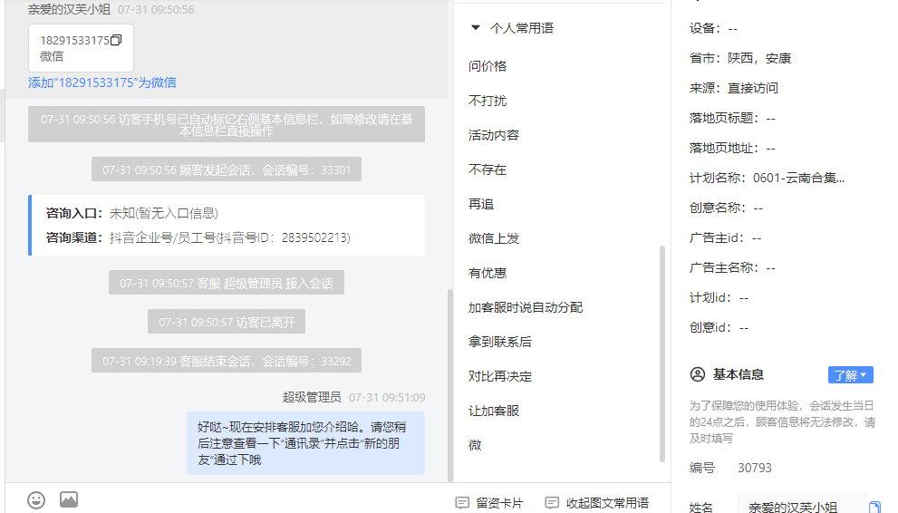Click the visitor name 亲爱的汉芙小姐 in chat

[x=69, y=9]
